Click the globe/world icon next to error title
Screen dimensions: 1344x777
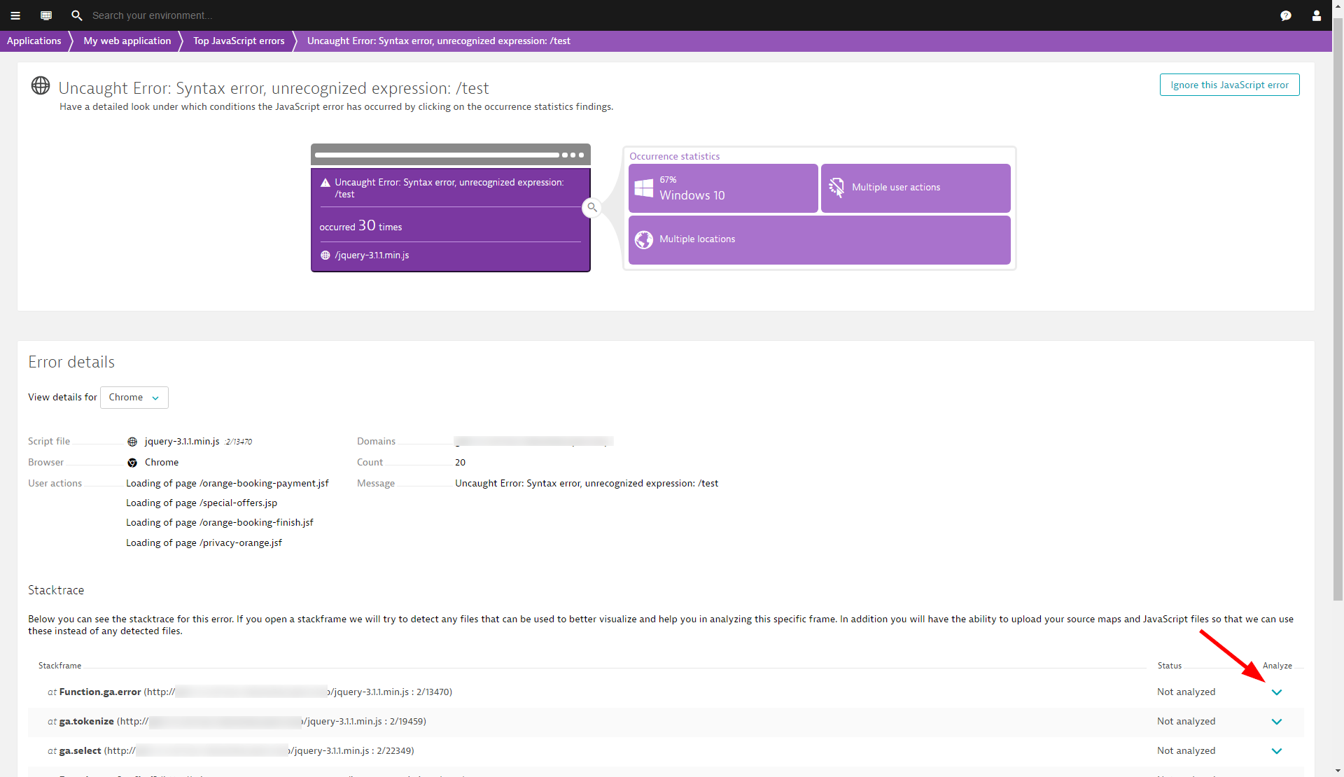pos(40,86)
